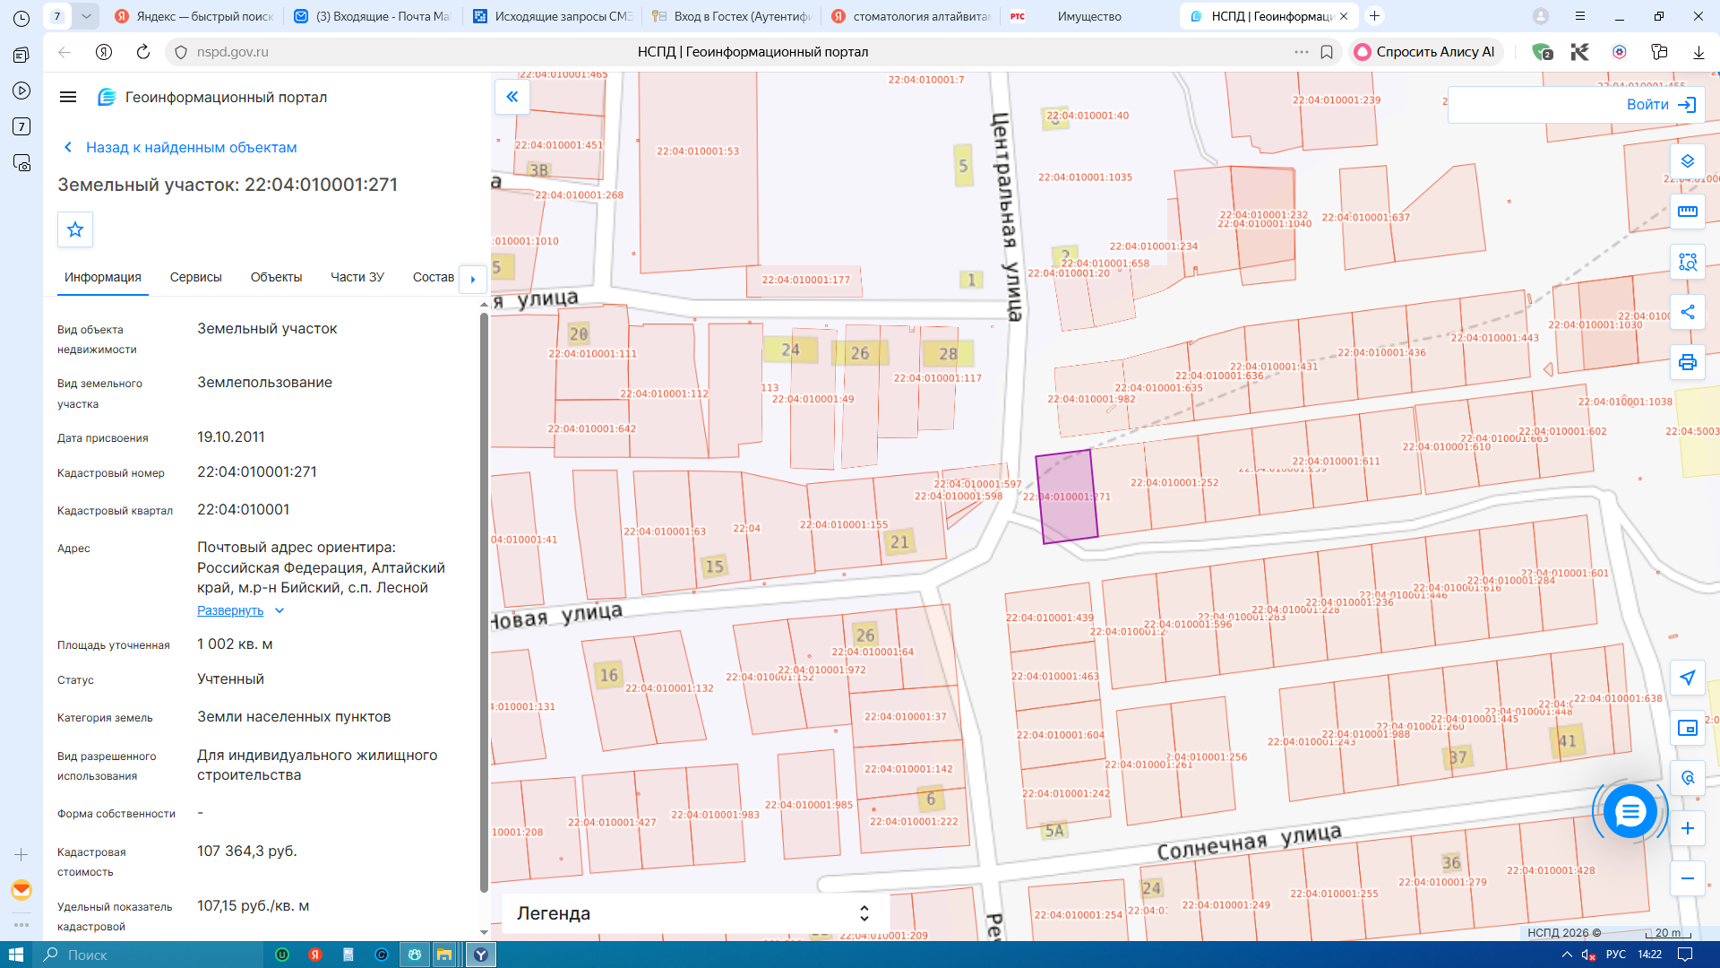Click parcel label 22:04:010001:53 on map

tap(698, 151)
